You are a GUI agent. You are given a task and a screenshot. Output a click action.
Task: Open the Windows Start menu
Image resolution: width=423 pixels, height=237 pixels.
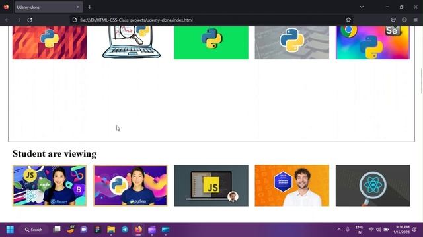pos(10,230)
